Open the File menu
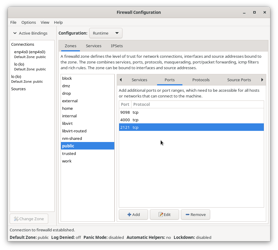 (13, 23)
